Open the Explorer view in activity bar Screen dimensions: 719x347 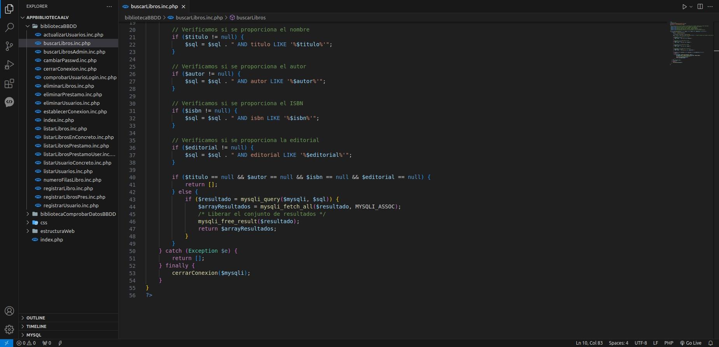[9, 9]
